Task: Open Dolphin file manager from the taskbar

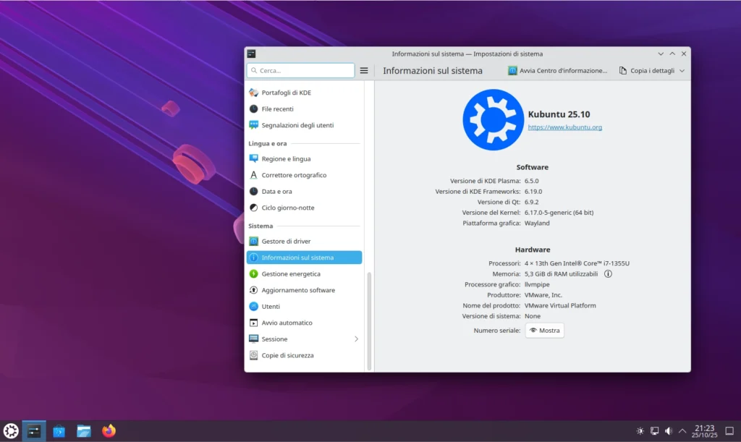Action: (85, 431)
